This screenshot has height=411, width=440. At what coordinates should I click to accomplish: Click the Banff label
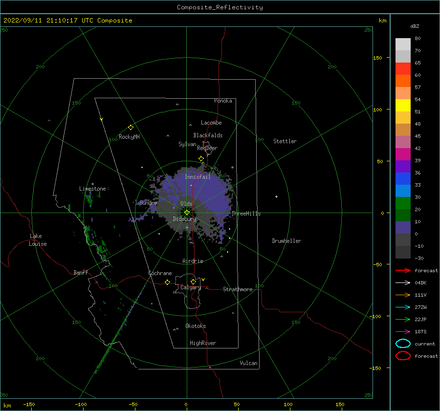[81, 272]
